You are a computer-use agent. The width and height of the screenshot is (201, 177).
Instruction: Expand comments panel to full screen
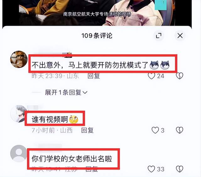coord(159,35)
